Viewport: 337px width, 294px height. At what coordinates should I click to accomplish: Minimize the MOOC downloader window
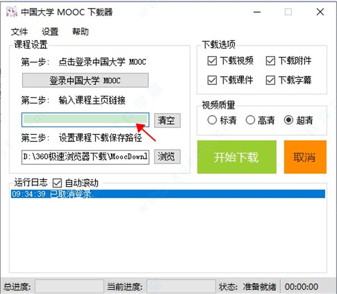coord(257,12)
